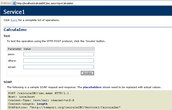Click the bold 'placeholders' word

pos(92,87)
